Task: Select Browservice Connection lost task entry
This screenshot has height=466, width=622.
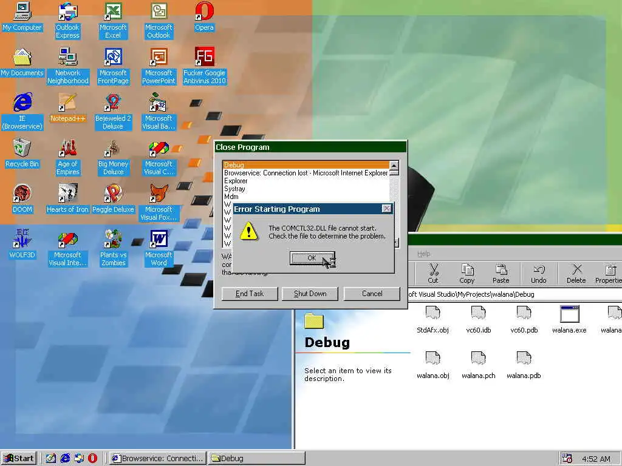Action: tap(306, 173)
